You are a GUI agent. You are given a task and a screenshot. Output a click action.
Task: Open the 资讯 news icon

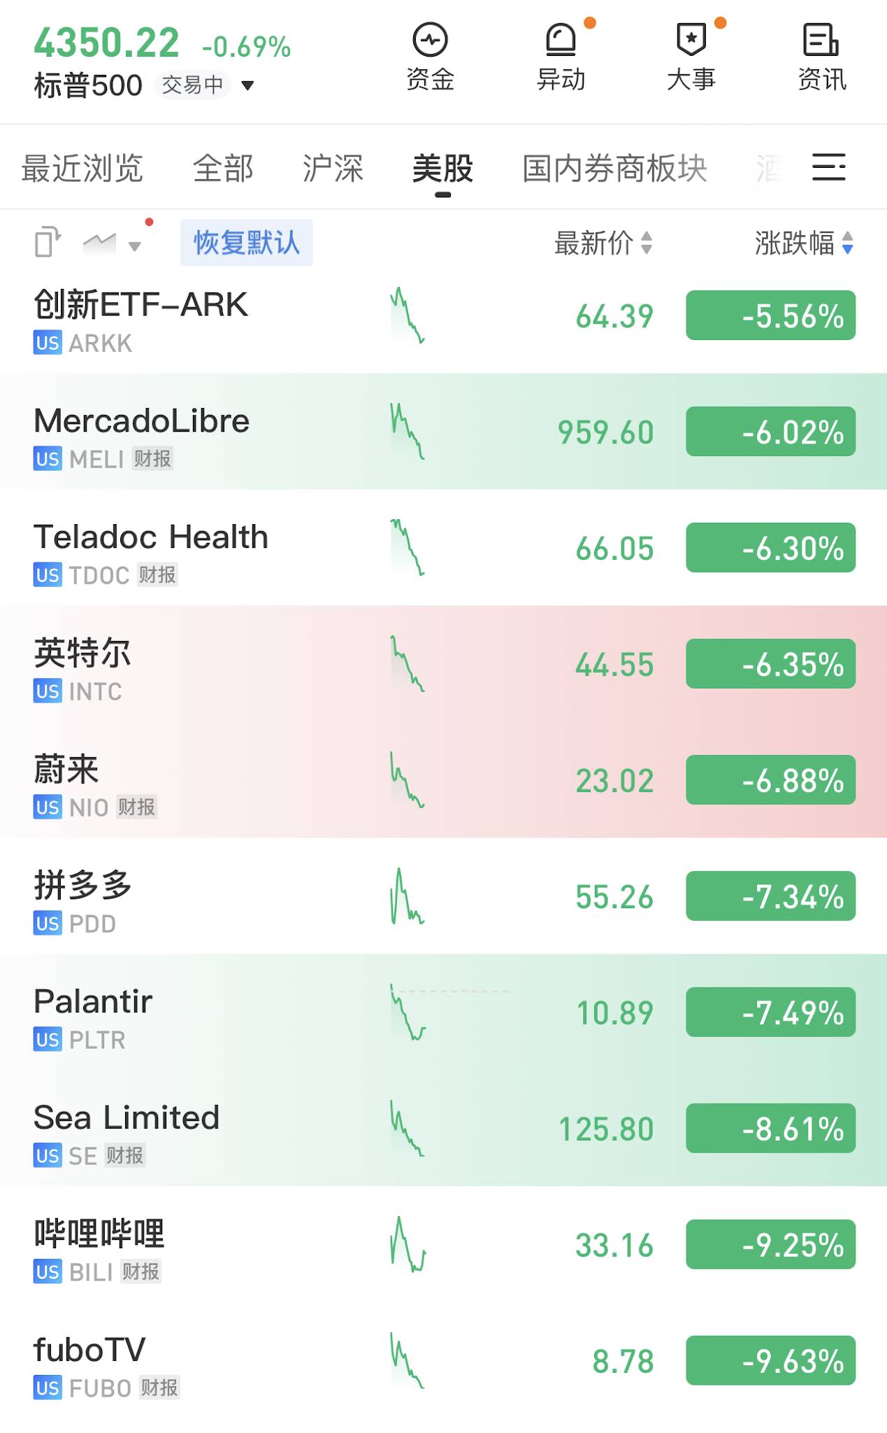pos(821,57)
